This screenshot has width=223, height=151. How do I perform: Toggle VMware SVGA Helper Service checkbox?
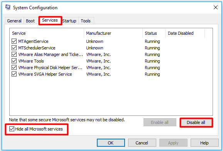(14, 74)
